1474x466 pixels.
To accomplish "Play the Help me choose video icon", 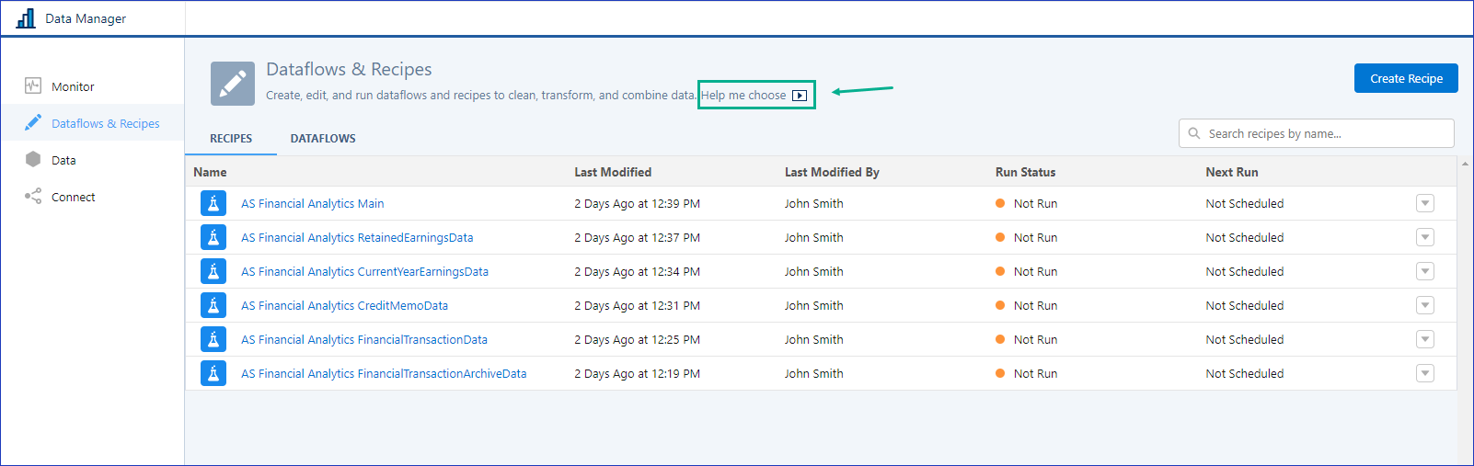I will click(800, 96).
